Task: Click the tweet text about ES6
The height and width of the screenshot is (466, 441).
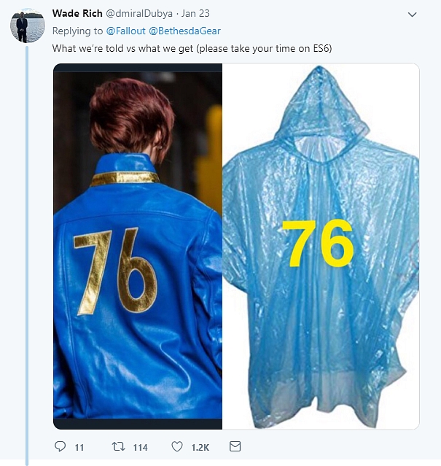Action: click(192, 48)
